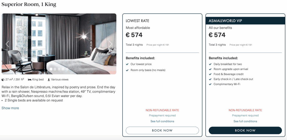
Task: Click the checkmark beside Our lowest price
Action: (127, 64)
